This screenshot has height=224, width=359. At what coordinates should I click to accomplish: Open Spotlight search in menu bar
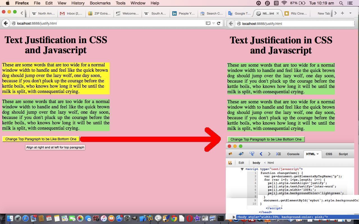click(x=341, y=3)
